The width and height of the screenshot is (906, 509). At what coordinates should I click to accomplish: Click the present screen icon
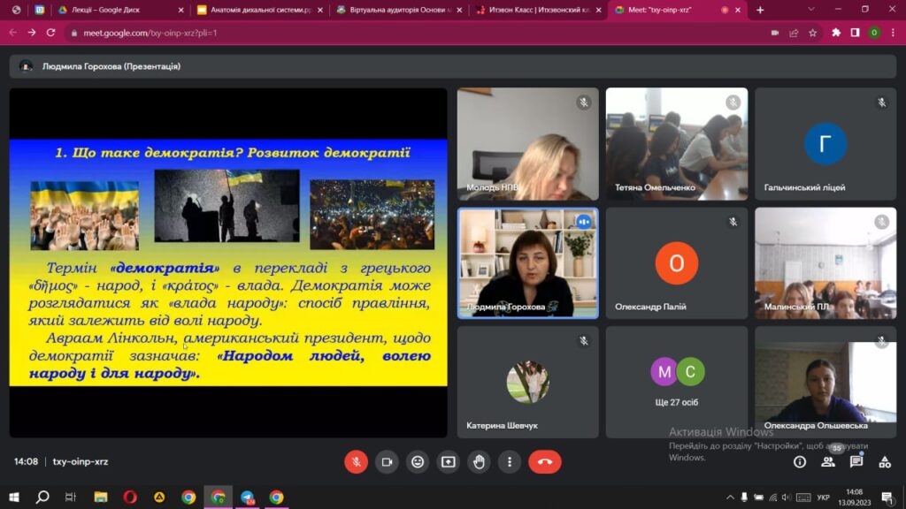(x=448, y=461)
